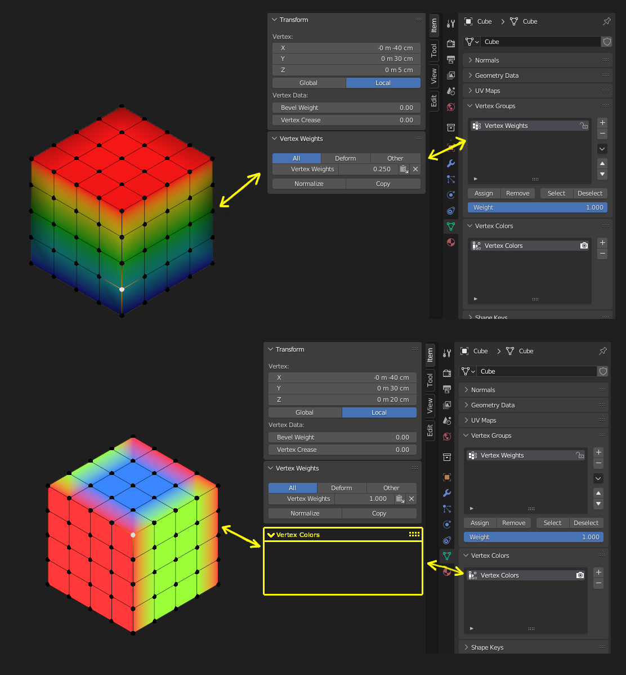Open Render properties tab in lower properties editor
Screen dimensions: 626x675
pos(446,373)
